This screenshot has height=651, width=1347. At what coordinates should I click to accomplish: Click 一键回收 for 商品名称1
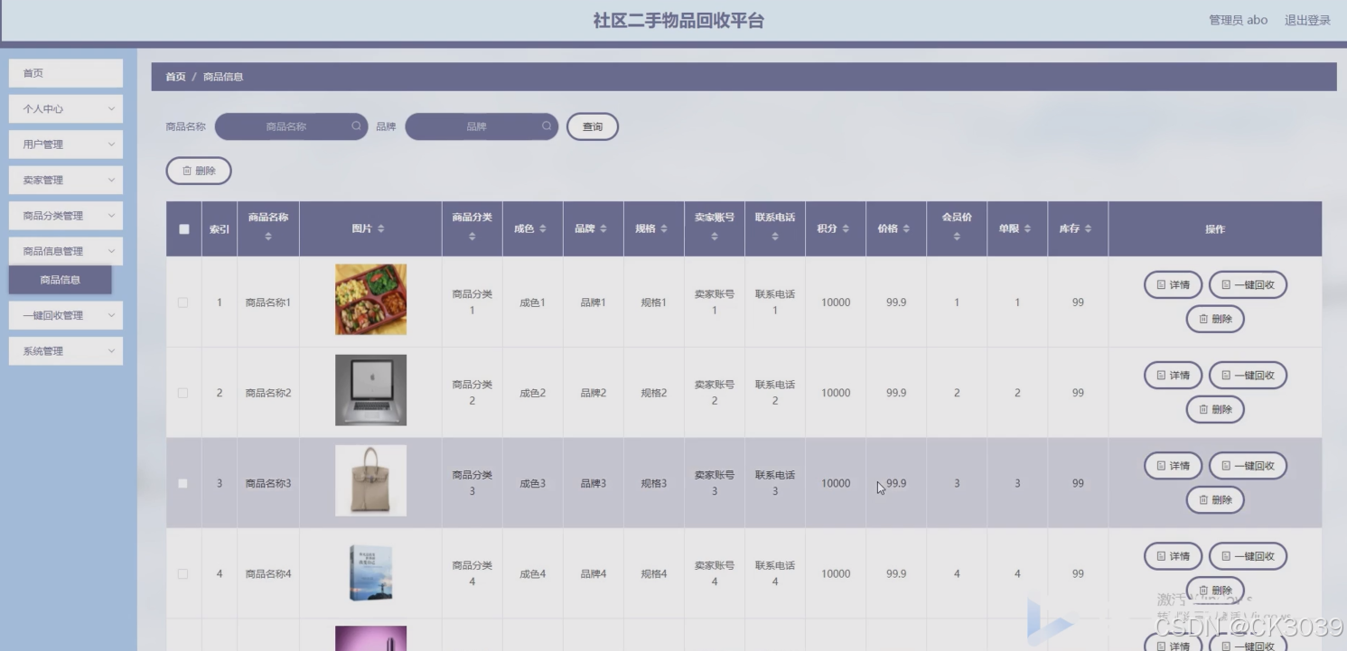[1248, 284]
